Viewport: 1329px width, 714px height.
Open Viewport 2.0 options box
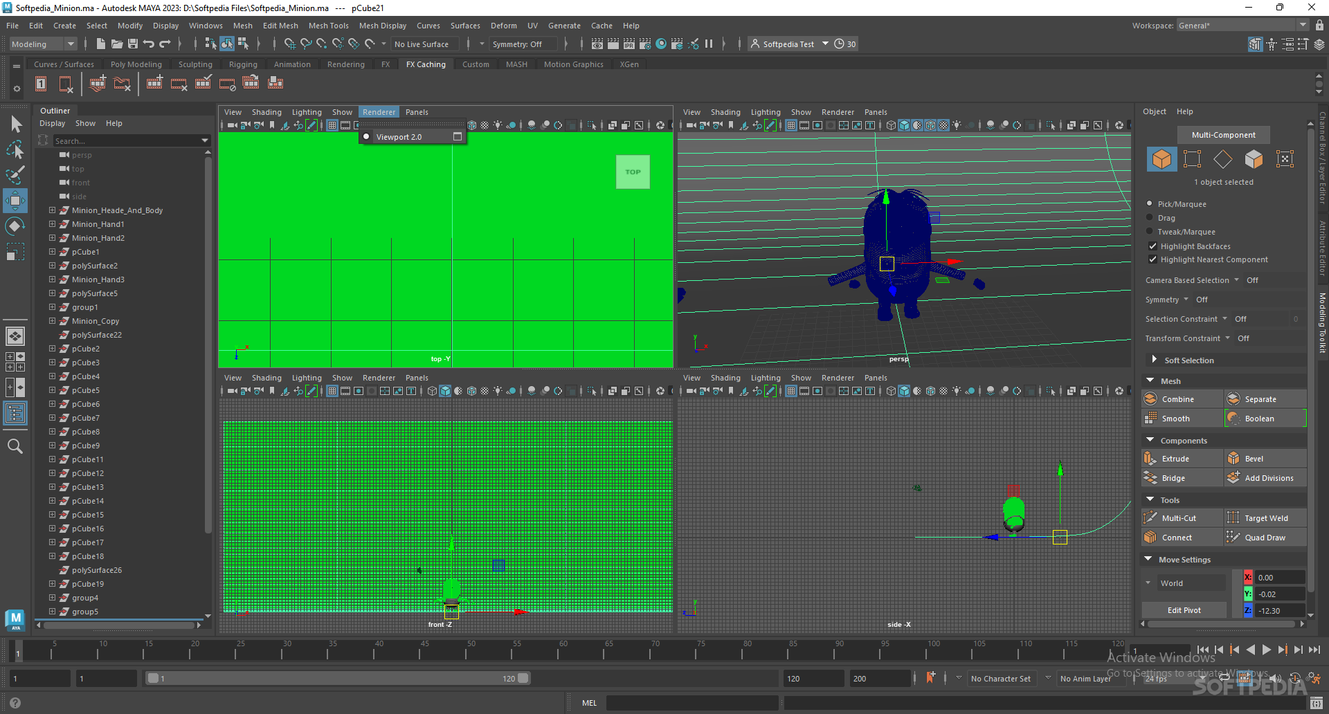458,136
